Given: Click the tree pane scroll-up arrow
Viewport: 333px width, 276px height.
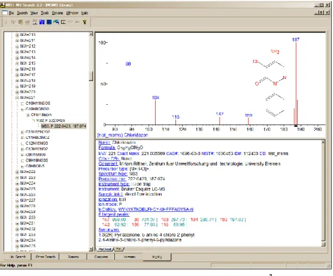Looking at the screenshot, I should click(91, 34).
